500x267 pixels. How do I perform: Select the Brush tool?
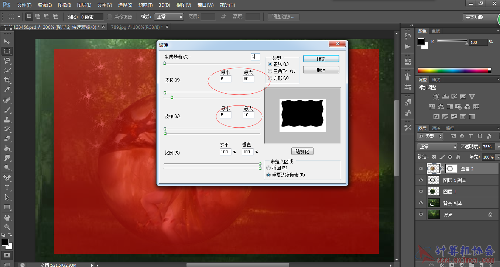tap(7, 110)
